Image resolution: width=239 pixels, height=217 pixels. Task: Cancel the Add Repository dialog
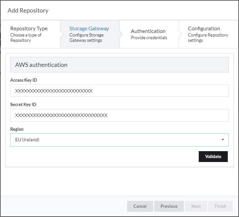tap(140, 206)
